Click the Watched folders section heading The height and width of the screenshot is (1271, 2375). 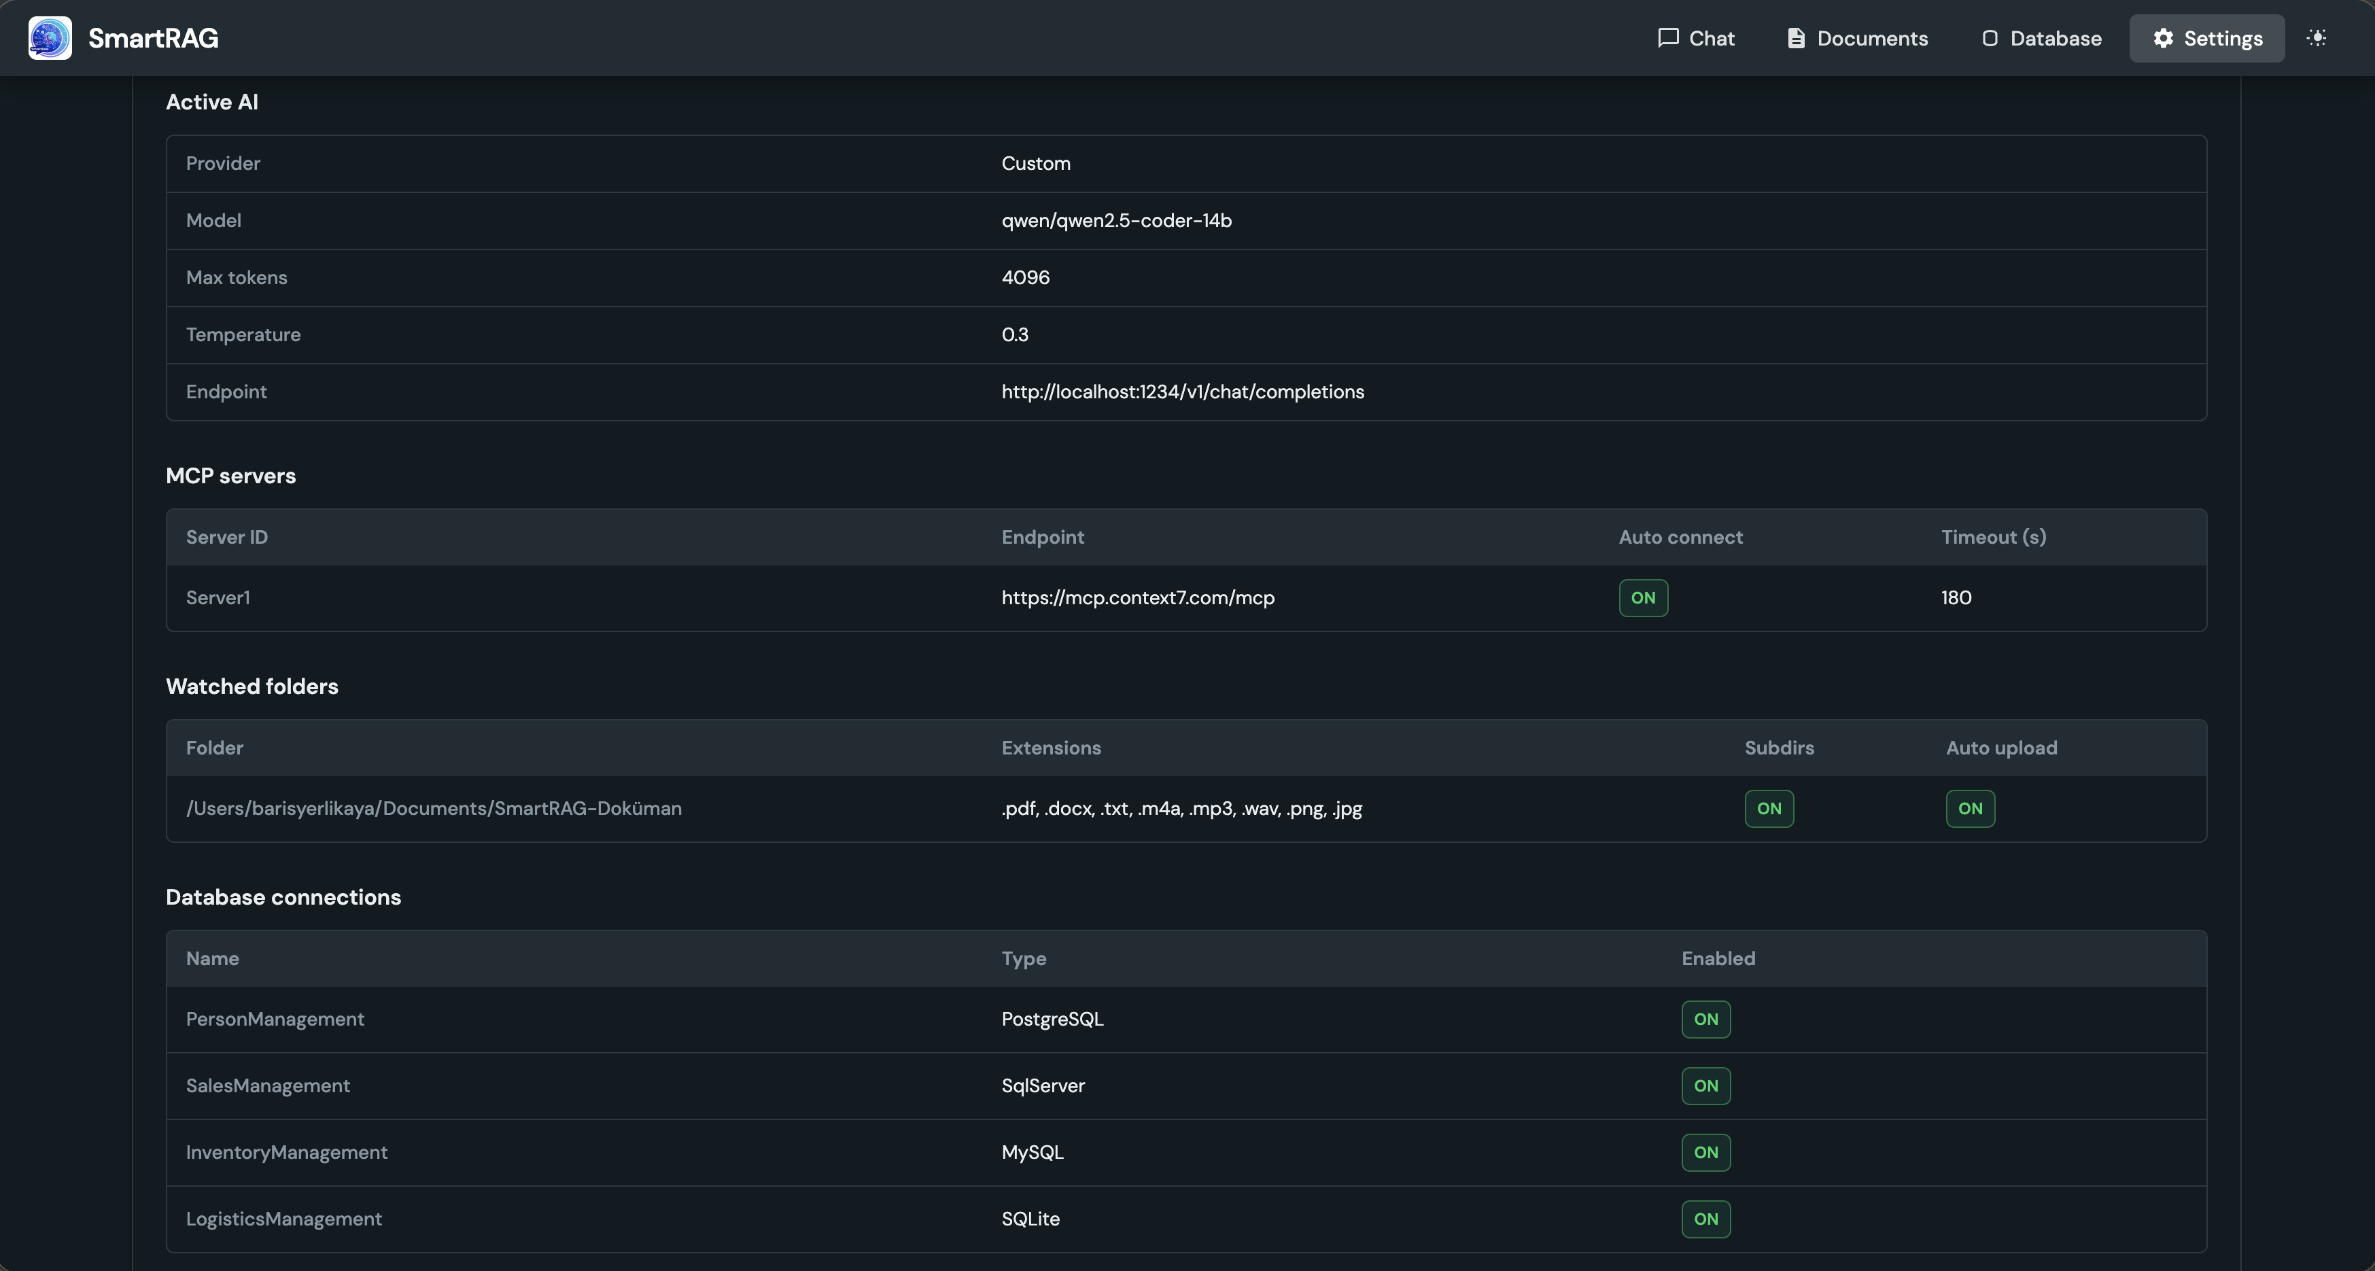tap(252, 686)
